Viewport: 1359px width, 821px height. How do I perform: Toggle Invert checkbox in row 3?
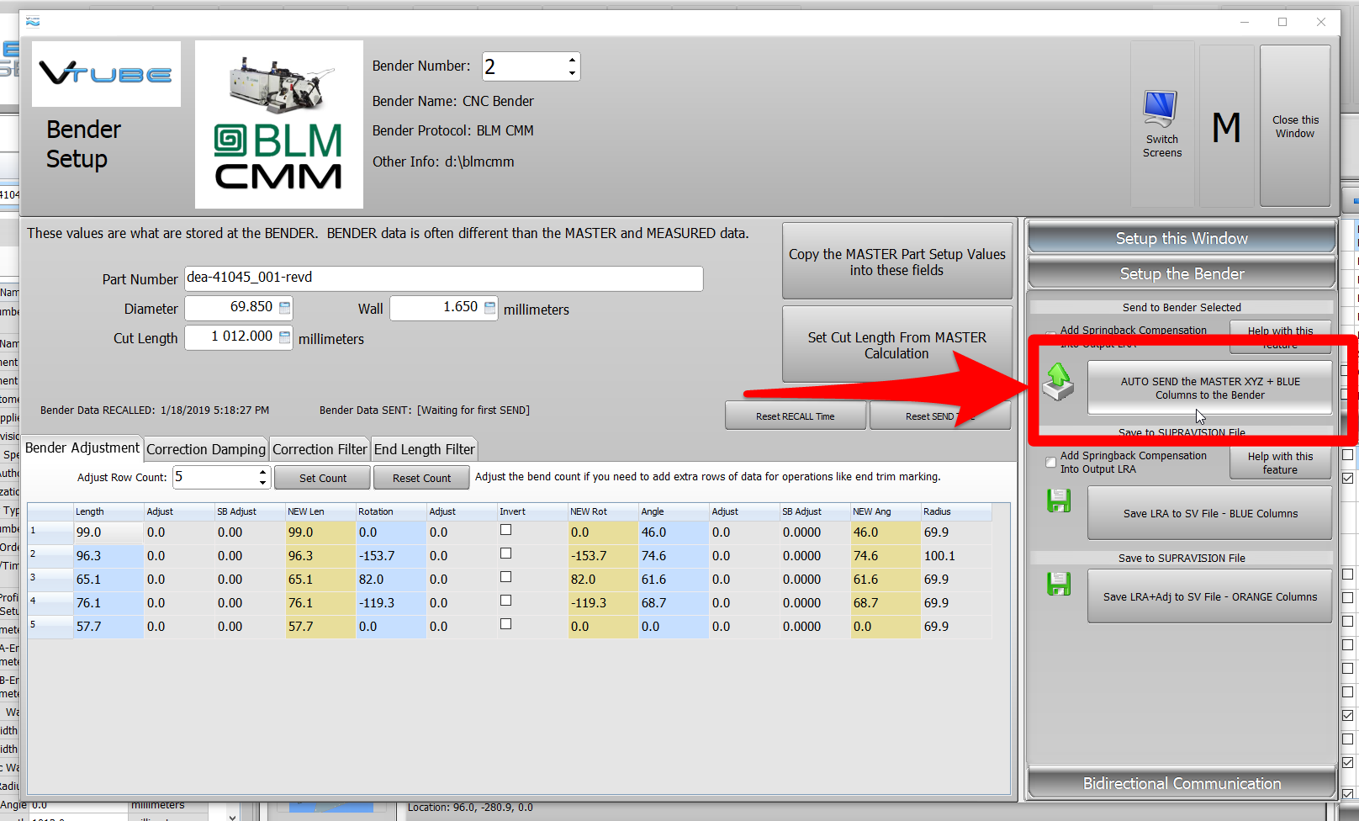click(x=505, y=577)
